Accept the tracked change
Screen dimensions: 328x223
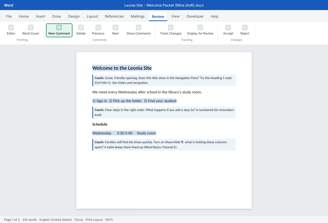pos(228,30)
